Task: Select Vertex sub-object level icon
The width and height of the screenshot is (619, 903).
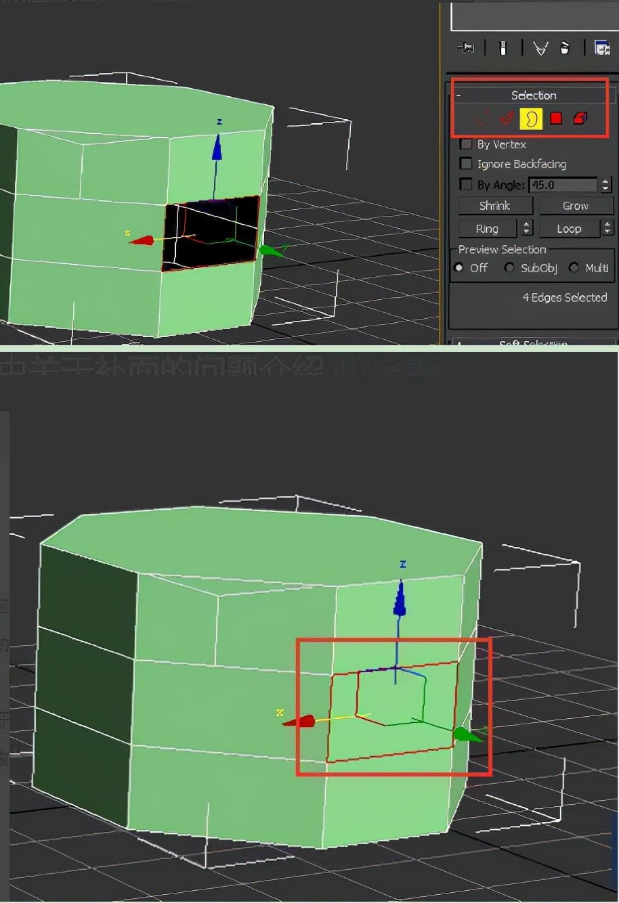Action: (482, 119)
